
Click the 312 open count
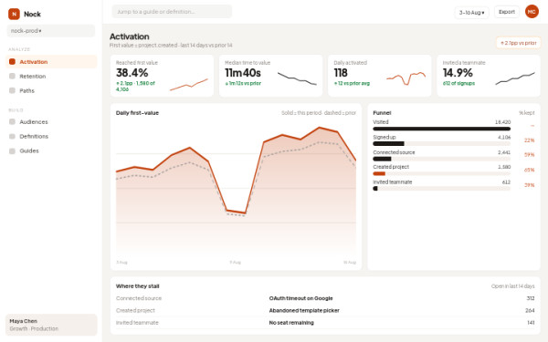pyautogui.click(x=531, y=298)
